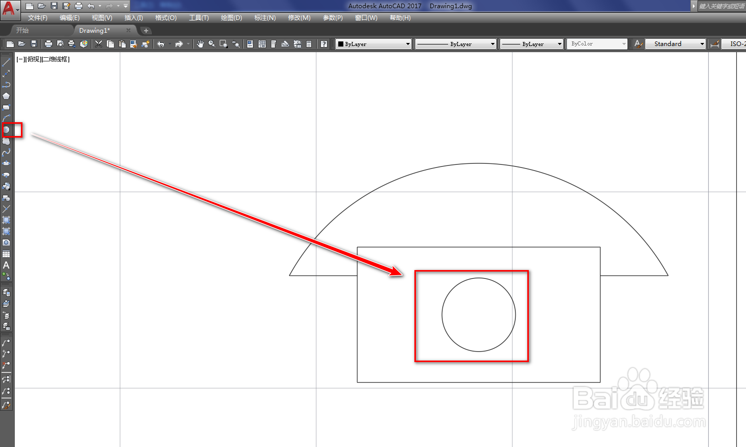
Task: Click Cut scissors in the standard toolbar
Action: point(99,44)
